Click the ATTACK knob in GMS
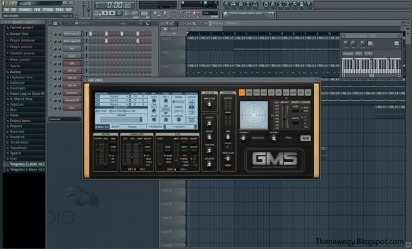The image size is (412, 249). point(209,123)
